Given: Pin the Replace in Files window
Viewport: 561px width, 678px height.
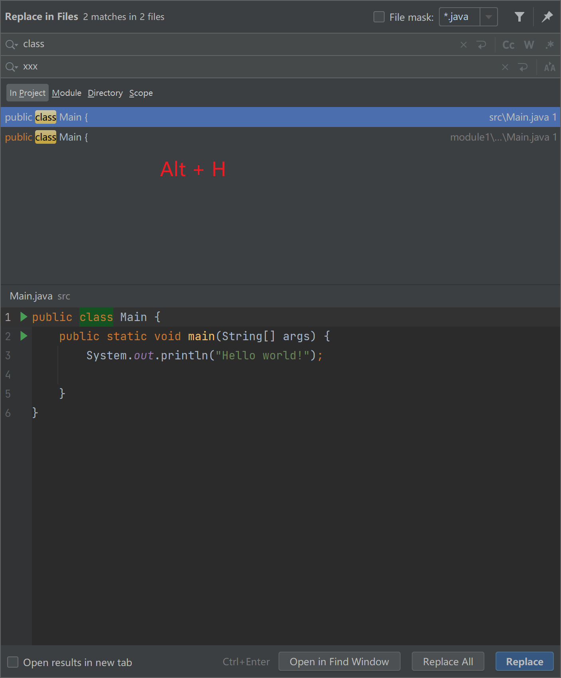Looking at the screenshot, I should (547, 17).
